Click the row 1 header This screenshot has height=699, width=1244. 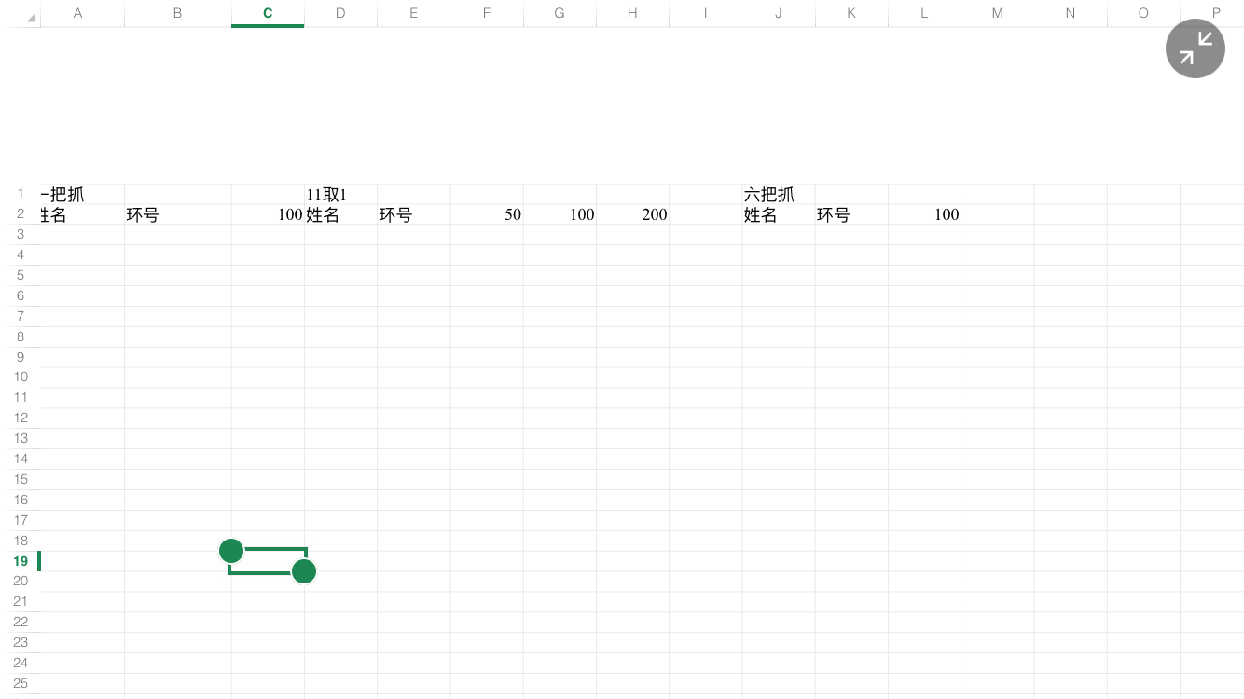[21, 194]
